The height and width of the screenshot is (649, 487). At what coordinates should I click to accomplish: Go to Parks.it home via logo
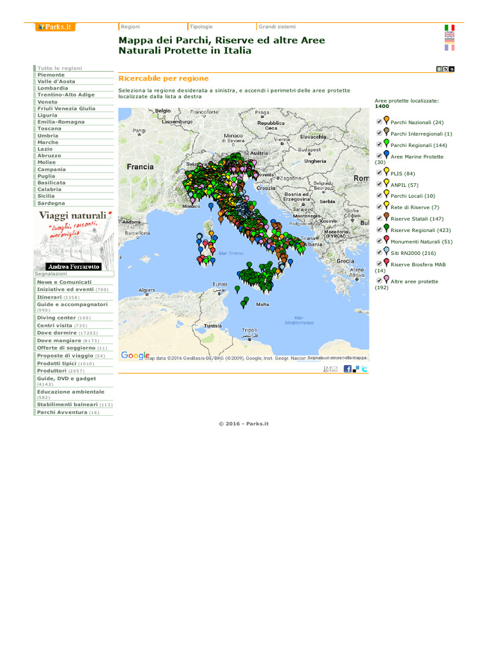tap(55, 27)
